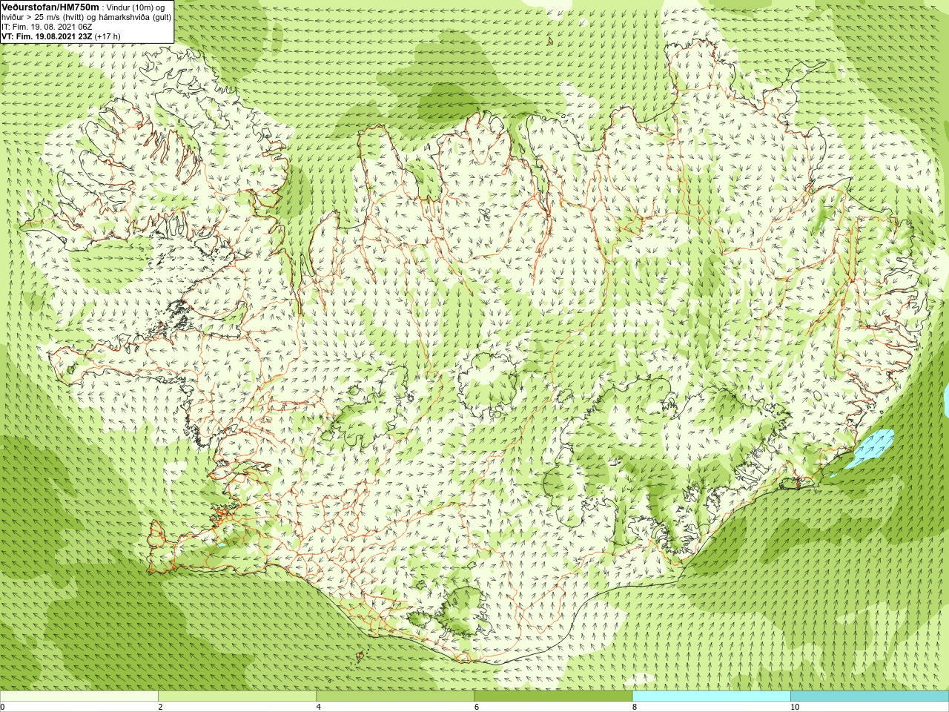Click the pale yellow 0–2 legend swatch
Viewport: 949px width, 712px height.
click(x=79, y=696)
